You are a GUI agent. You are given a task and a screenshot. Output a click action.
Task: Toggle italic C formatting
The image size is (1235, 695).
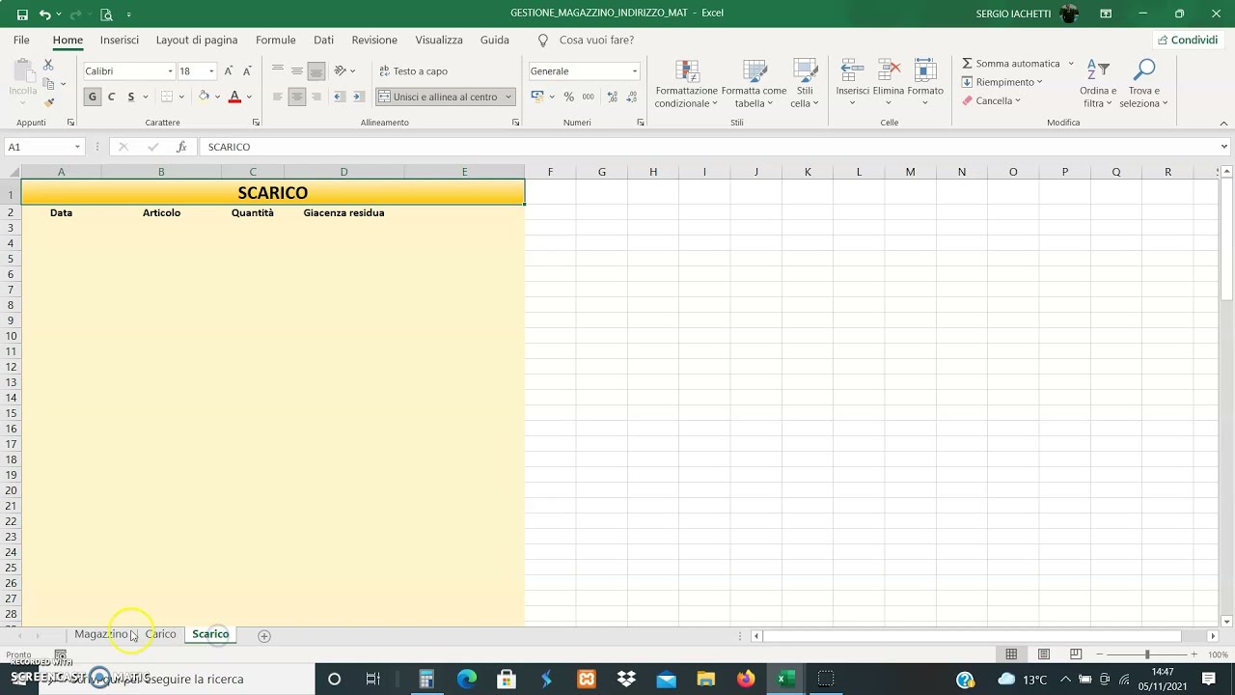112,97
